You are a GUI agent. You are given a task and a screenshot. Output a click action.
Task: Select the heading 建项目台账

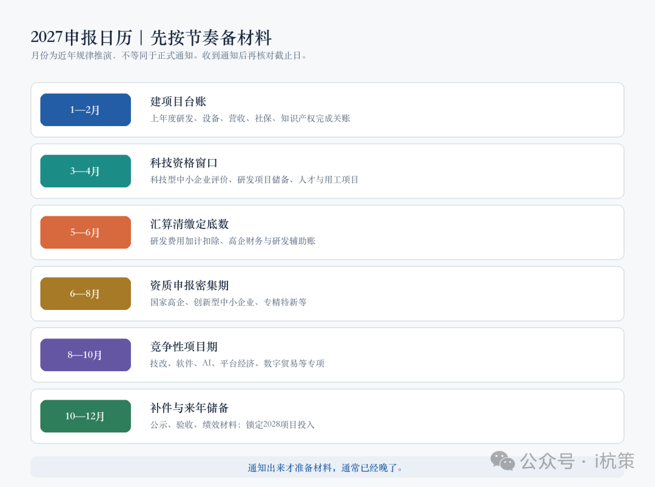(178, 101)
